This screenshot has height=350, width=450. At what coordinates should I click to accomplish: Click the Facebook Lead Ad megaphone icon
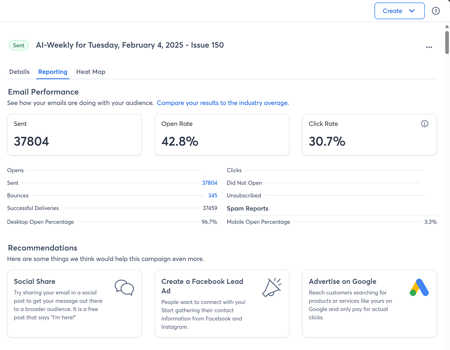(272, 287)
